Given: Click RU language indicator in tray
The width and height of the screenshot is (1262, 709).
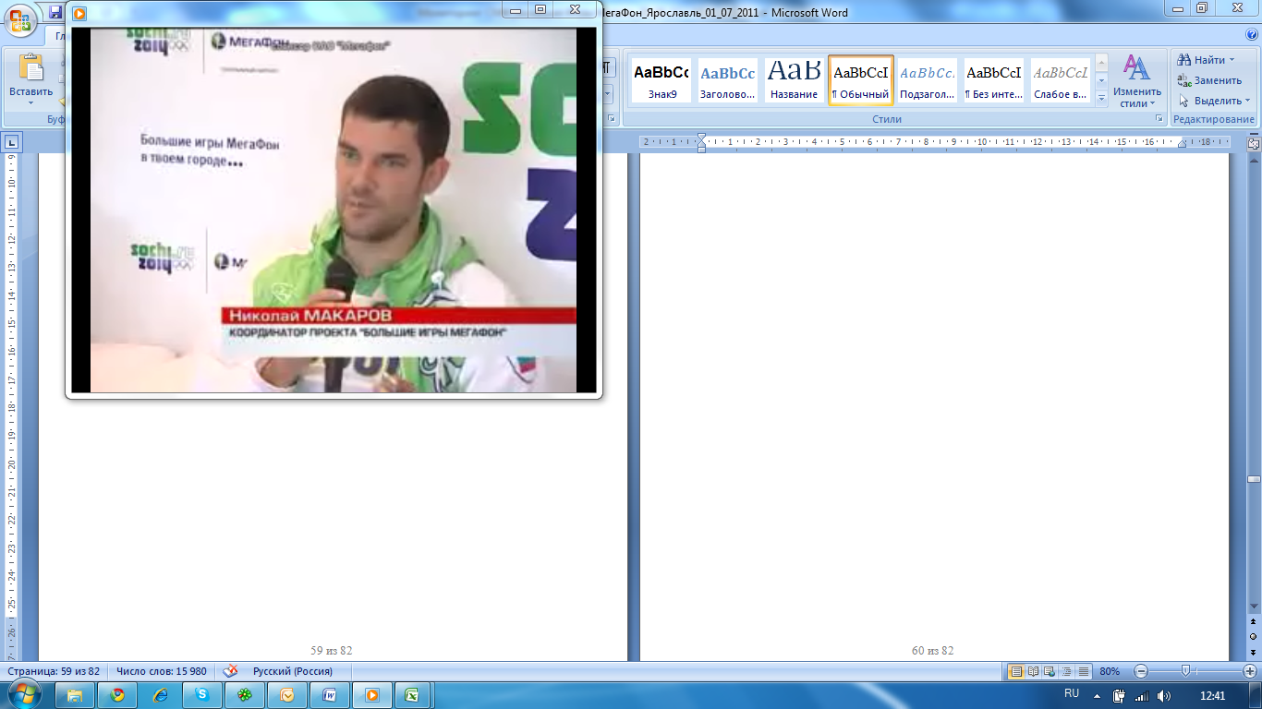Looking at the screenshot, I should point(1072,692).
